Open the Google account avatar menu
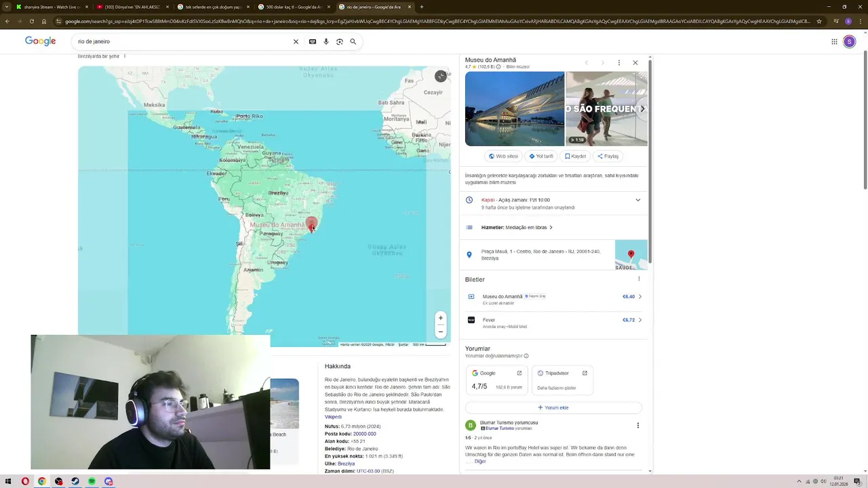The height and width of the screenshot is (488, 868). (849, 41)
